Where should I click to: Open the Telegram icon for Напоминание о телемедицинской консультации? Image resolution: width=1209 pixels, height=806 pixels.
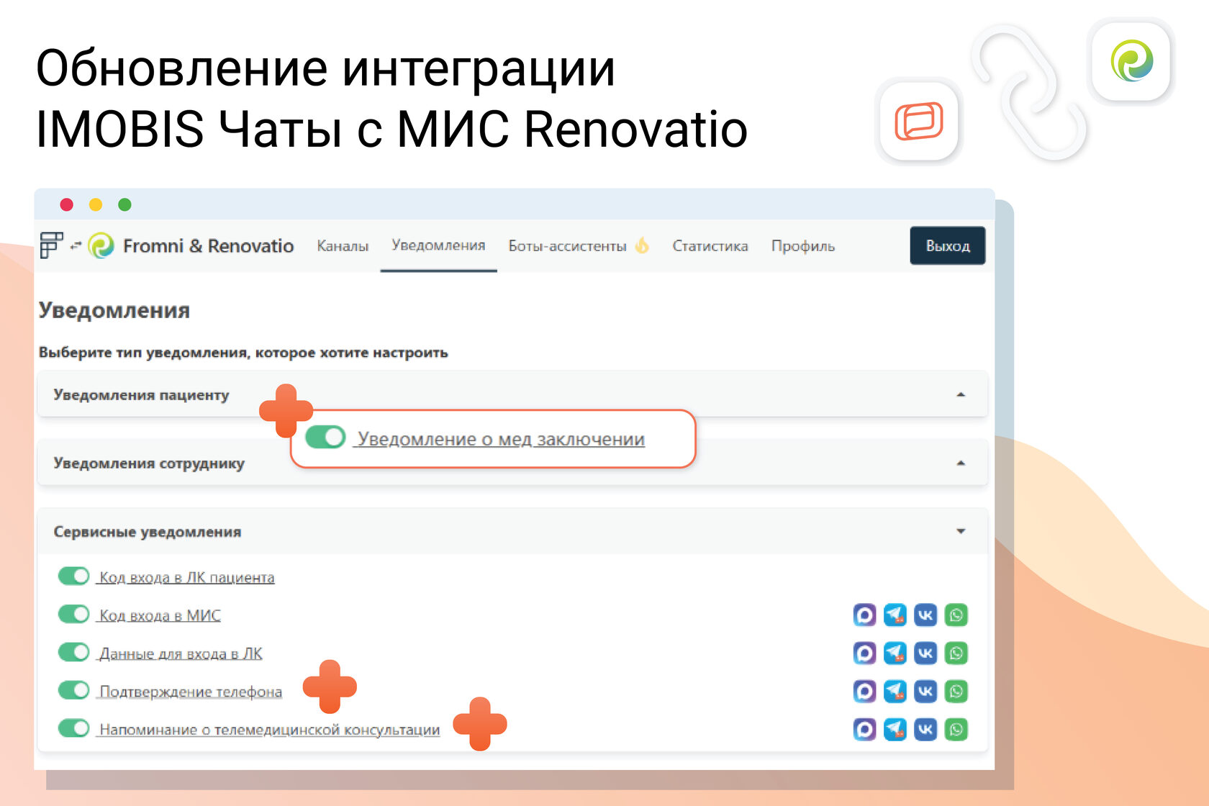point(895,729)
